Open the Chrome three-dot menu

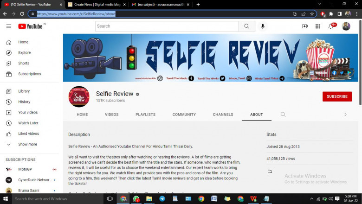tap(357, 14)
